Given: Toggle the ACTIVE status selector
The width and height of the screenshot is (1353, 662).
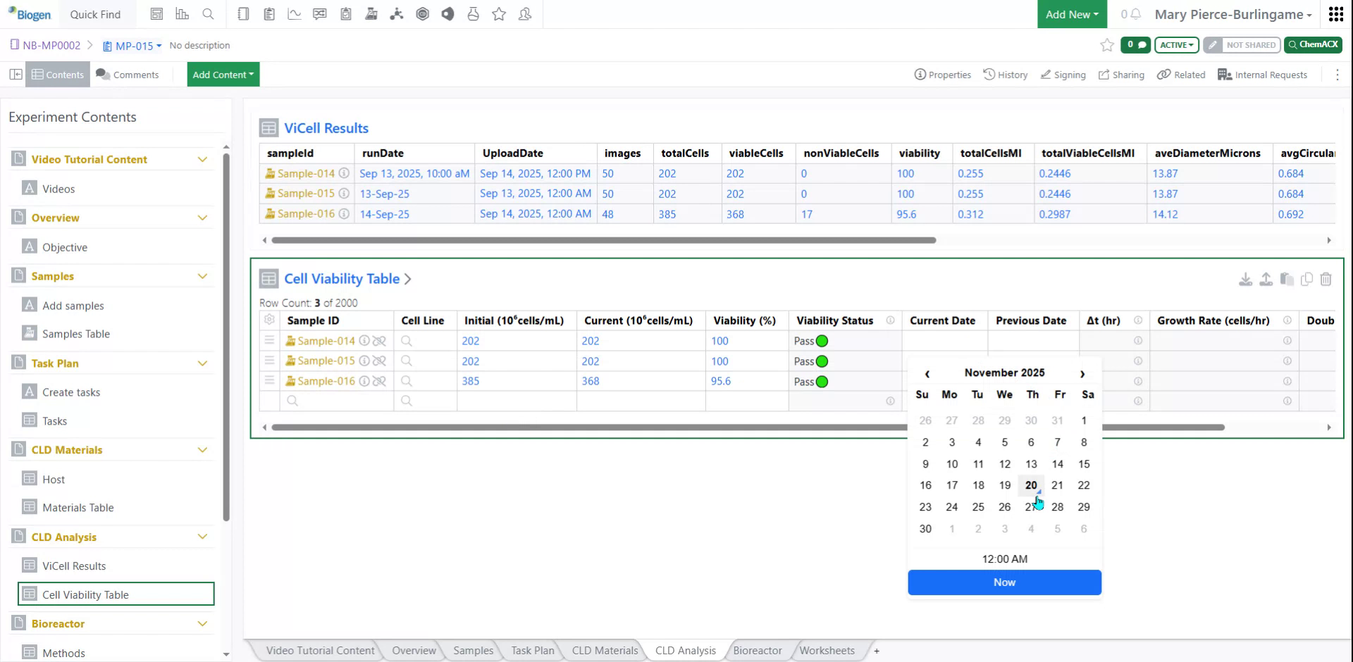Looking at the screenshot, I should [1175, 44].
